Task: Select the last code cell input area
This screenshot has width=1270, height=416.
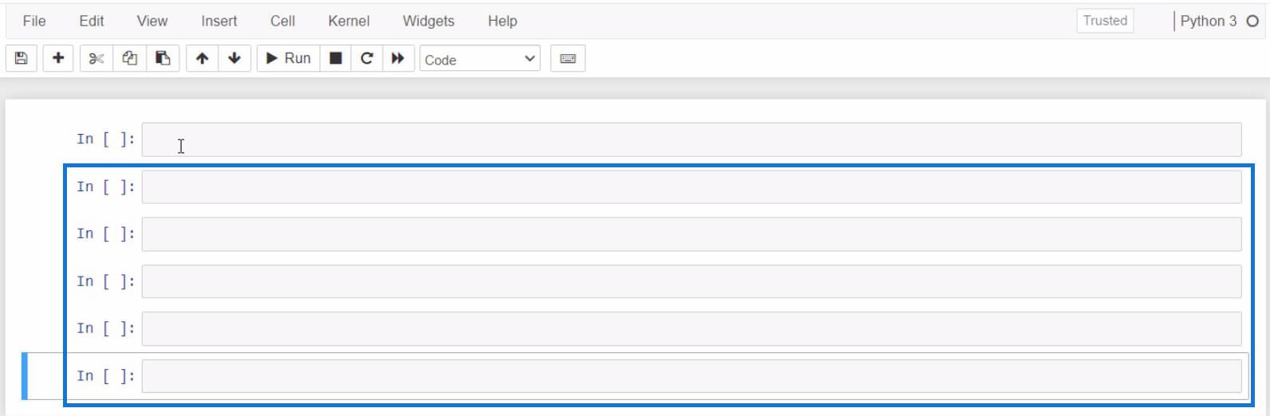Action: coord(691,376)
